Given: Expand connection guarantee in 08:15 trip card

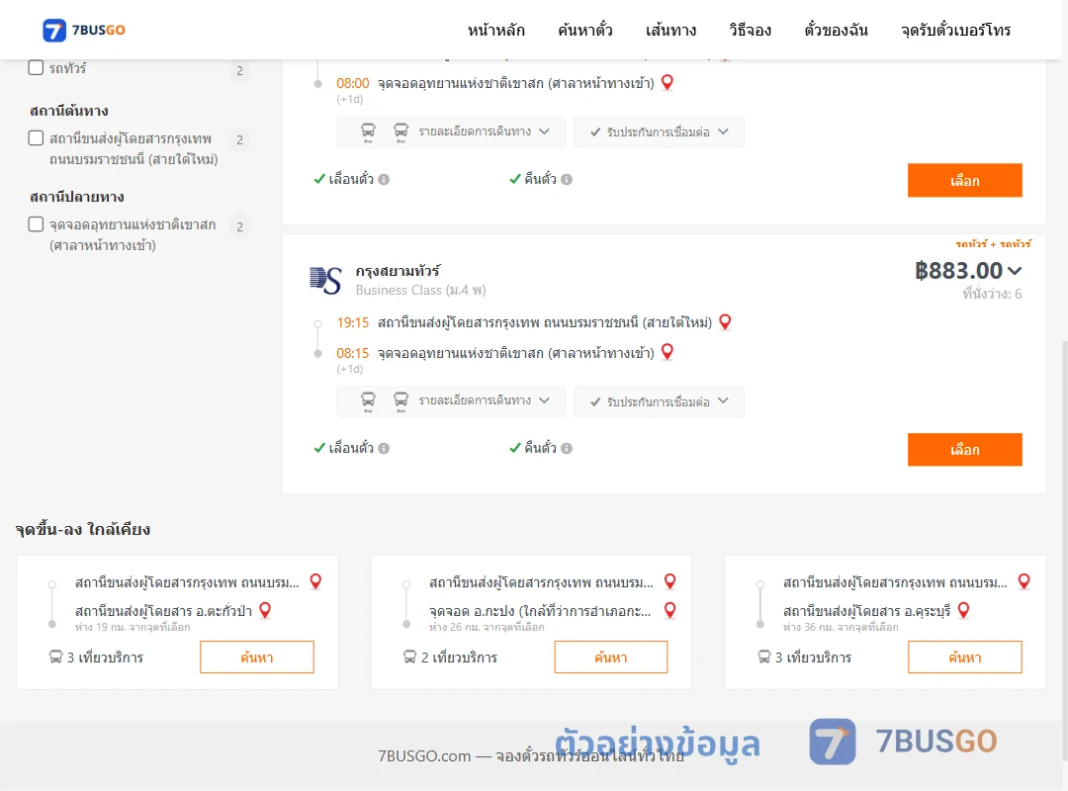Looking at the screenshot, I should pyautogui.click(x=660, y=402).
